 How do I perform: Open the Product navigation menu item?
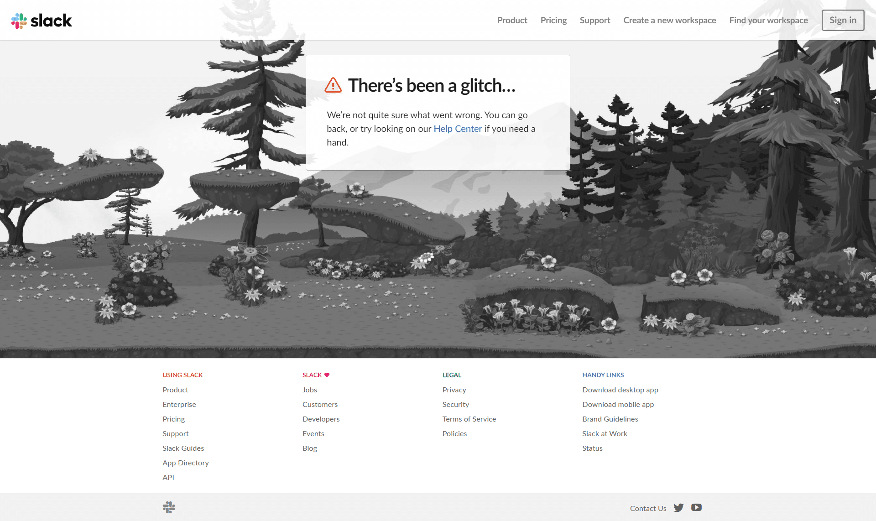[512, 20]
